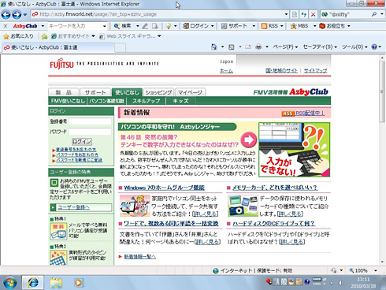Image resolution: width=386 pixels, height=290 pixels.
Task: Expand the address bar history dropdown
Action: [286, 14]
